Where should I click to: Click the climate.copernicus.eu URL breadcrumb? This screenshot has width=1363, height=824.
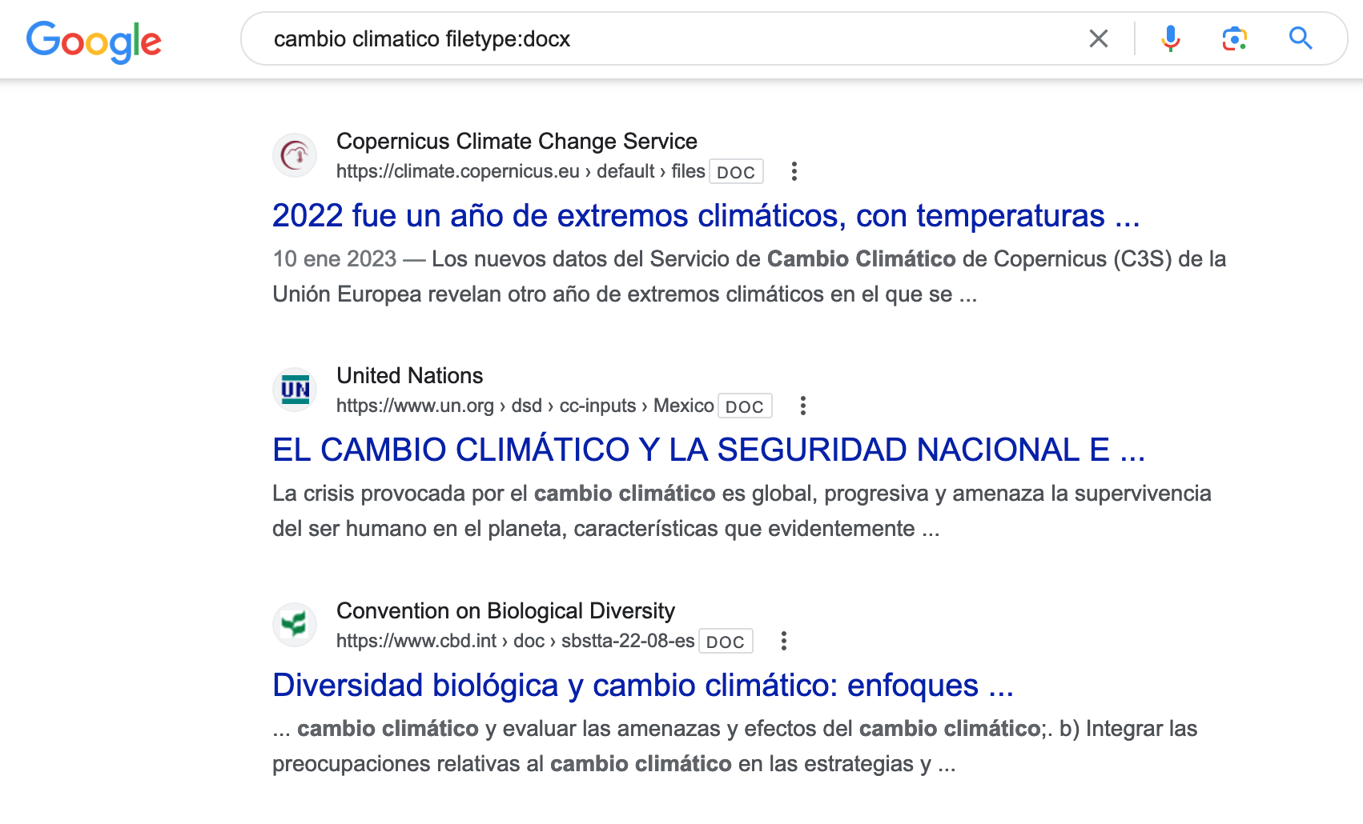(x=457, y=171)
